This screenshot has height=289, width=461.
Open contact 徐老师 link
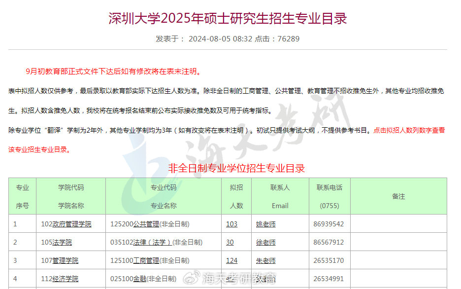click(x=266, y=242)
